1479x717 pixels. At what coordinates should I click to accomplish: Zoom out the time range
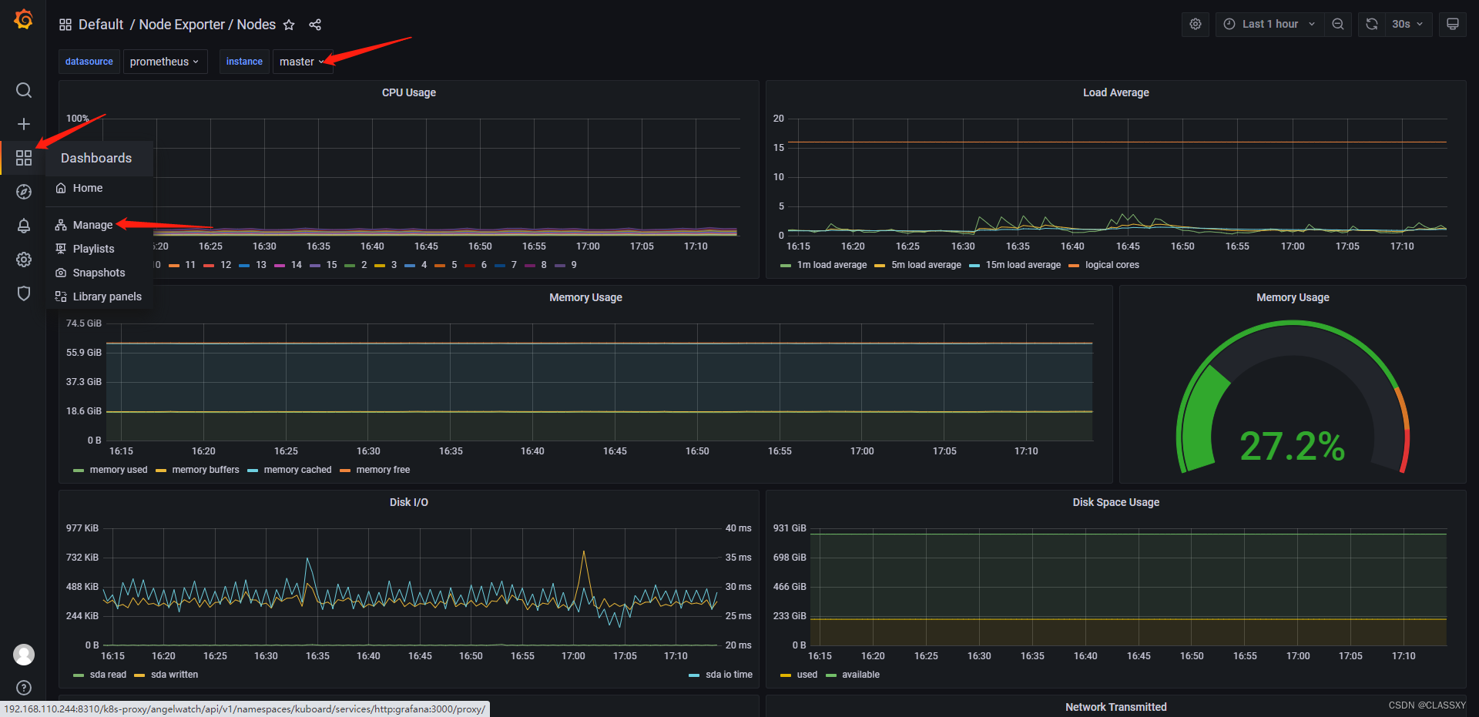1338,24
